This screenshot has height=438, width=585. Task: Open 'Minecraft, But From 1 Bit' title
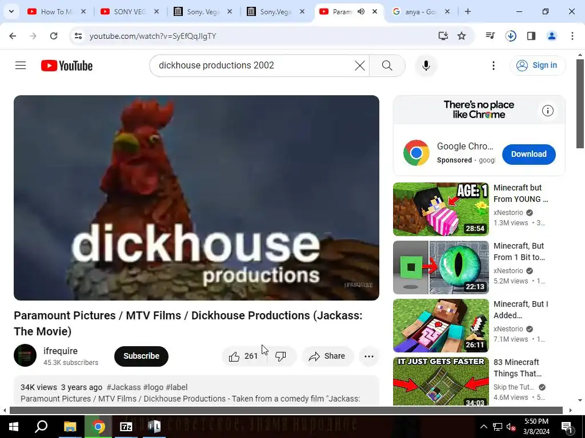click(519, 252)
